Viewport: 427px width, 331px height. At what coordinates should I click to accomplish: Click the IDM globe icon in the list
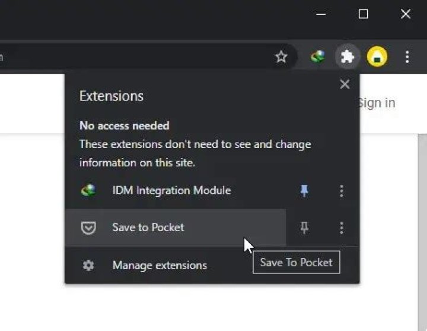88,190
